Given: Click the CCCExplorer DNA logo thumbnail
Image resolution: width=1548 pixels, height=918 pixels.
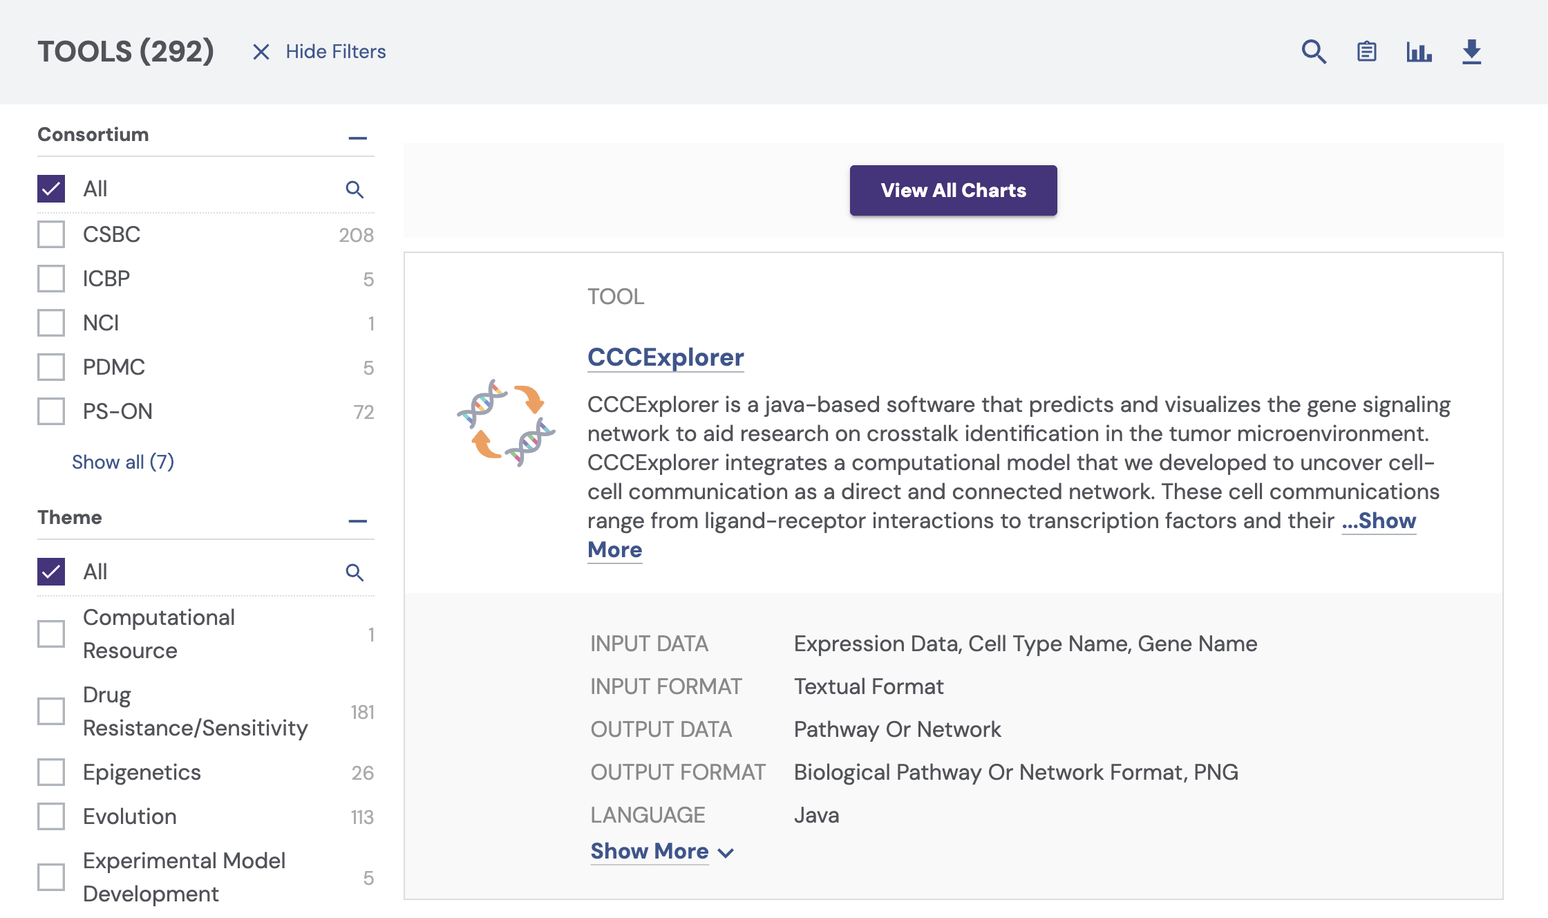Looking at the screenshot, I should (x=506, y=422).
